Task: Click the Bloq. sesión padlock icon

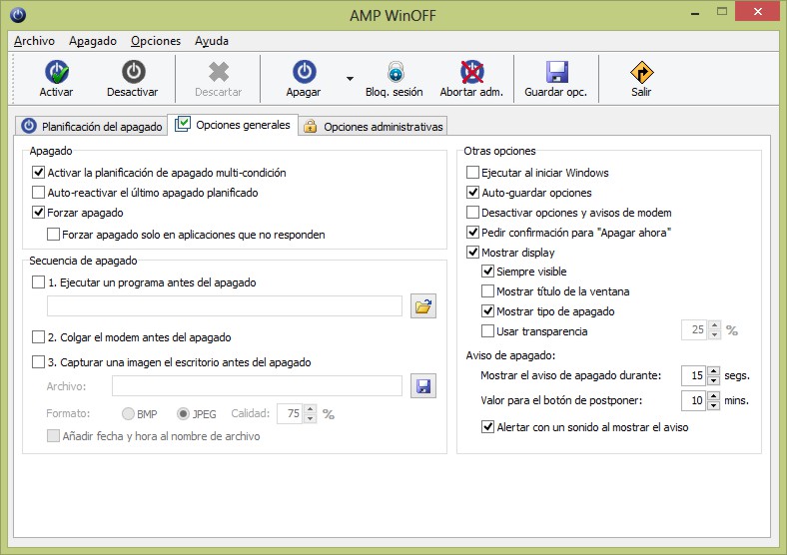Action: click(395, 72)
